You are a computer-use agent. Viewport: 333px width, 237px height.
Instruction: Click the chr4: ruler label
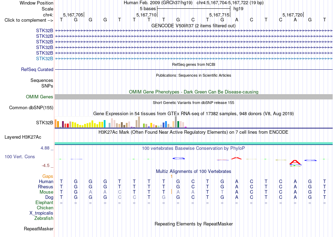pos(48,15)
